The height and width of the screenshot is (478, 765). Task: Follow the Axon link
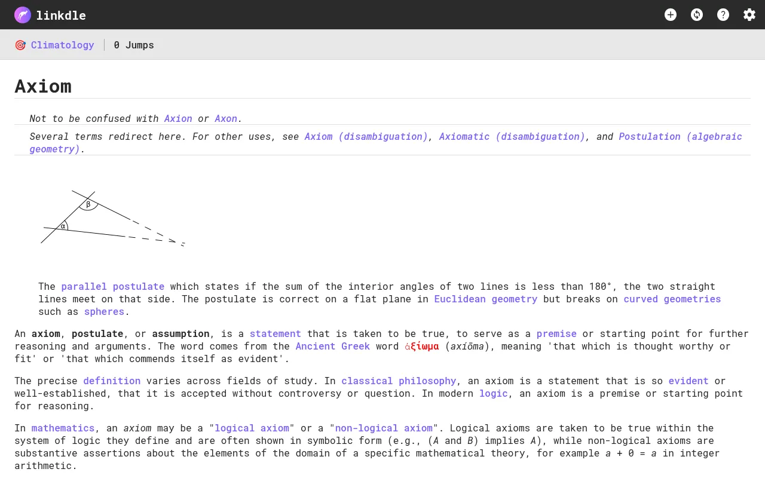(x=226, y=118)
